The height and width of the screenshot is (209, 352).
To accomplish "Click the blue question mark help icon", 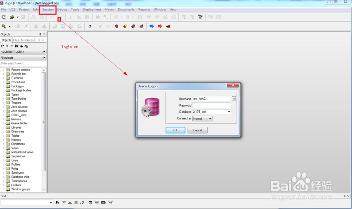I will tap(90, 26).
